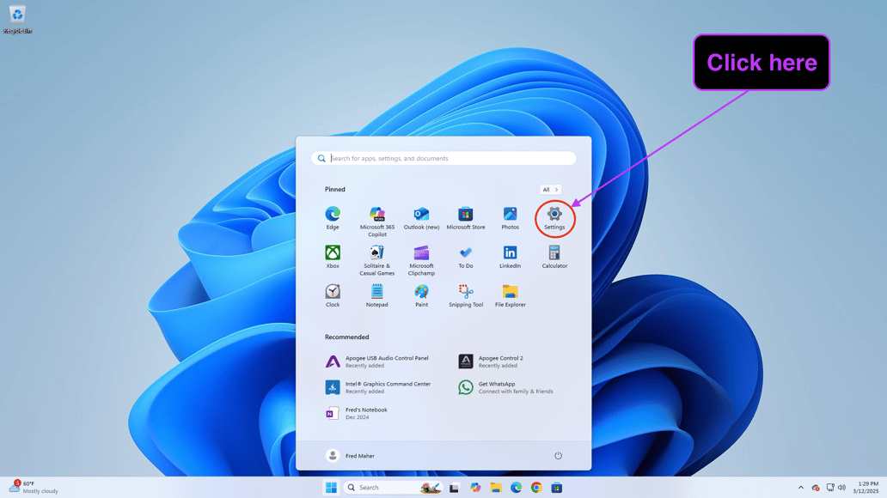Open the Photos app
887x498 pixels.
pos(510,216)
